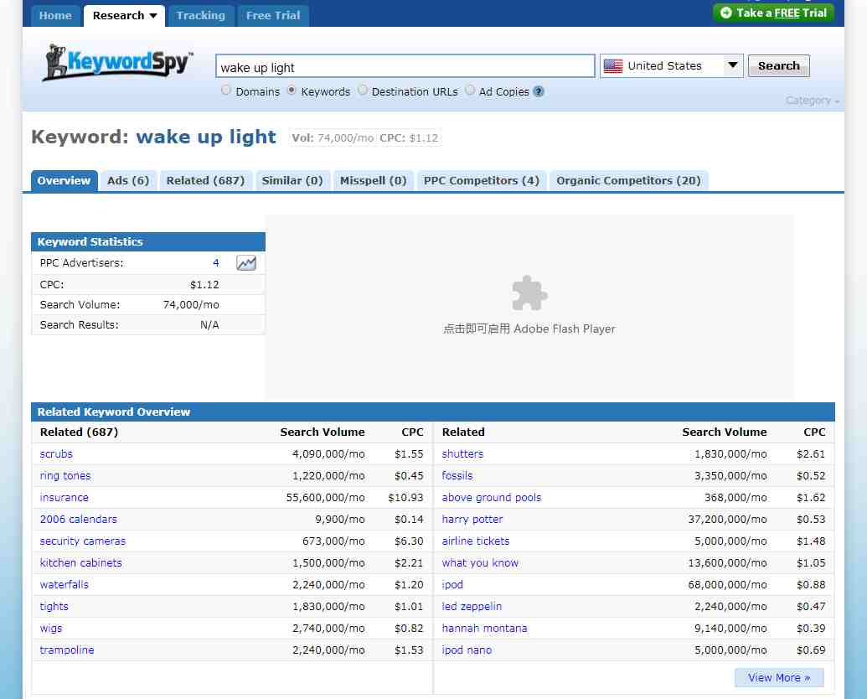Open the harry potter keyword link
Image resolution: width=867 pixels, height=699 pixels.
click(x=472, y=519)
